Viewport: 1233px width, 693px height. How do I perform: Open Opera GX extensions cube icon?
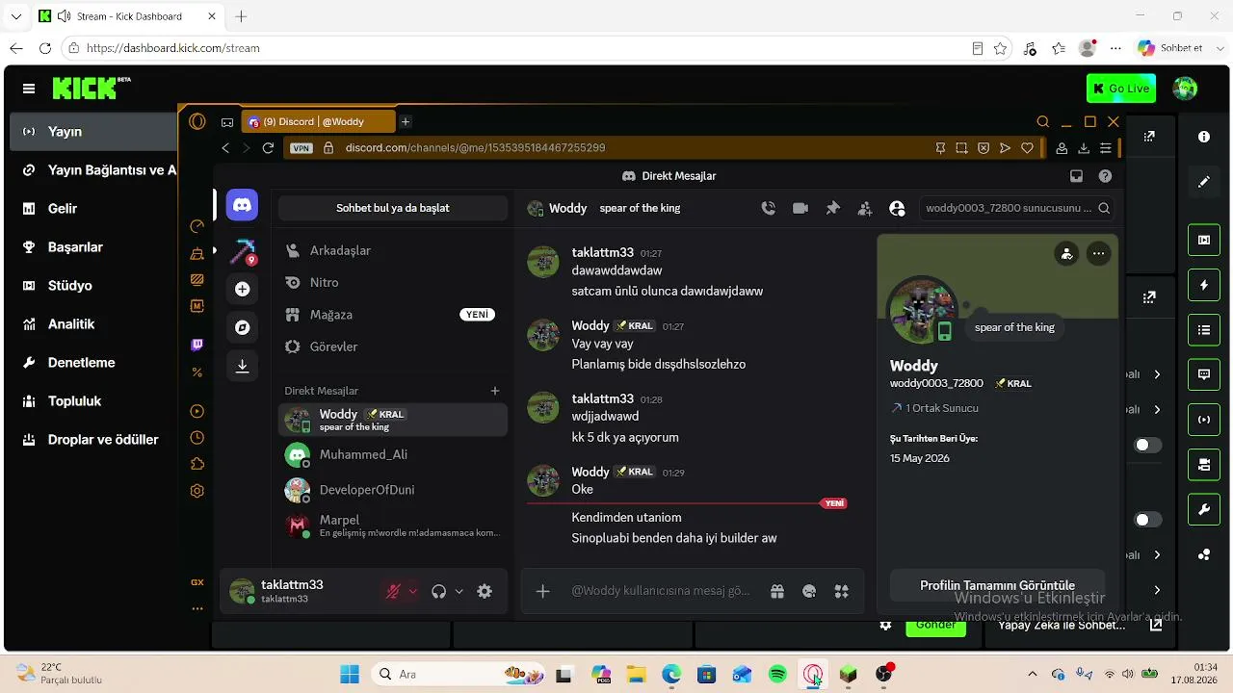(197, 464)
